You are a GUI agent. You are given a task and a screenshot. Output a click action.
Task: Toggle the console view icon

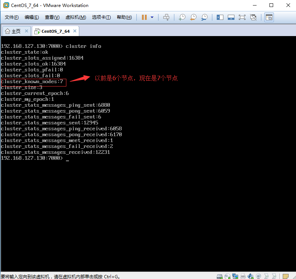[x=269, y=17]
